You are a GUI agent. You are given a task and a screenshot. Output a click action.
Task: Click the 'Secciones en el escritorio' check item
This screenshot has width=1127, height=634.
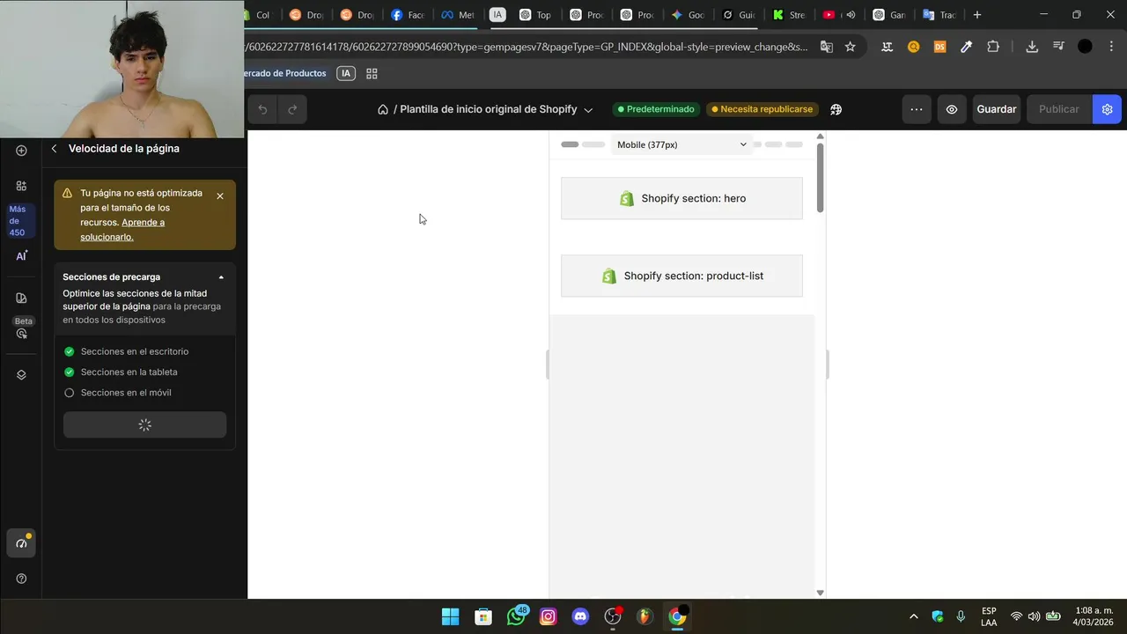(x=126, y=351)
